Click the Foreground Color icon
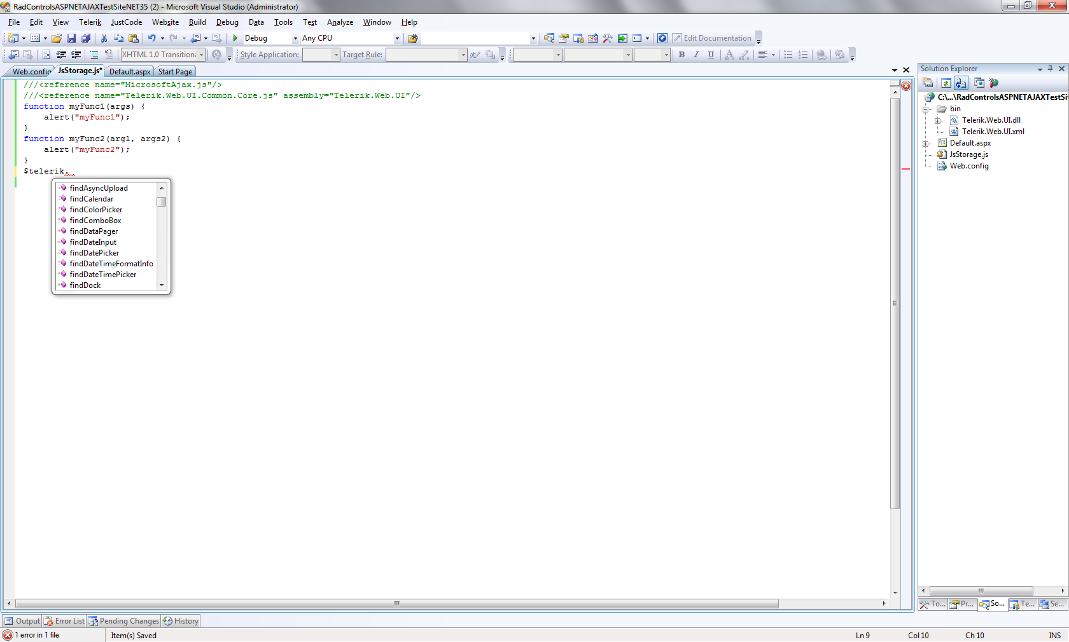1069x642 pixels. tap(729, 55)
